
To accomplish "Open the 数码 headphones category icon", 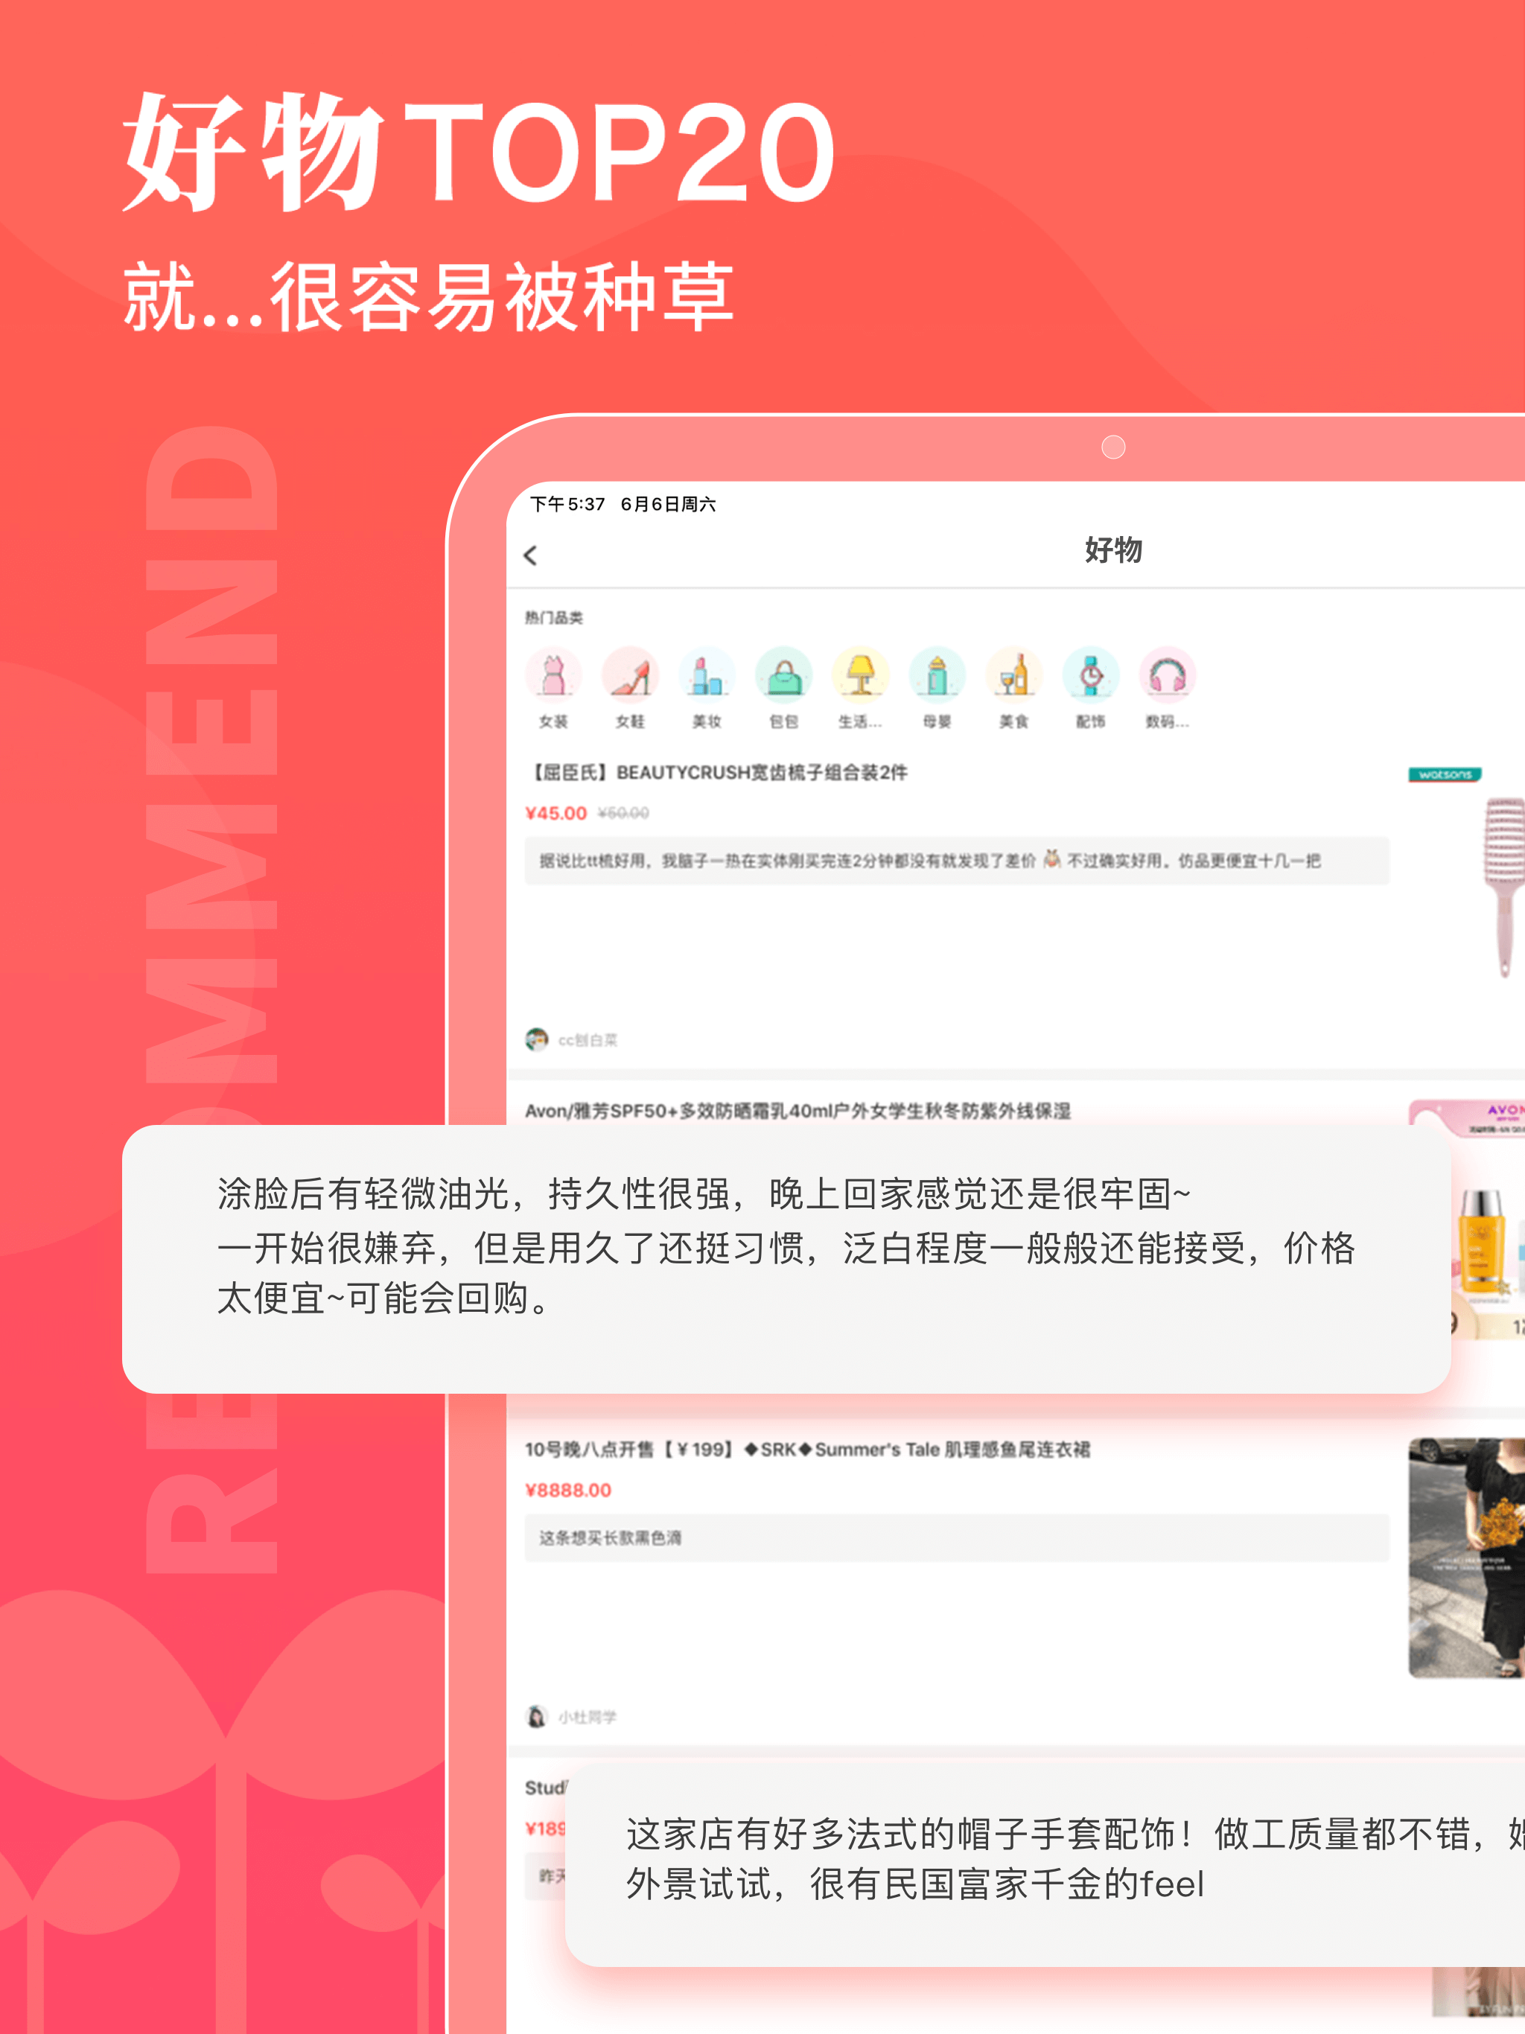I will pos(1167,675).
